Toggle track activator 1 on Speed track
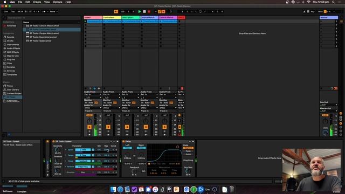The height and width of the screenshot is (194, 345). 89,127
